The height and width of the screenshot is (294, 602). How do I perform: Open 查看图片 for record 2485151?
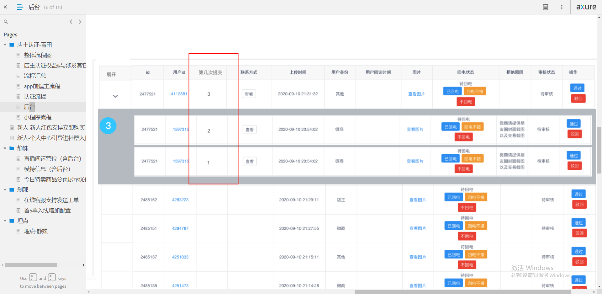[418, 228]
